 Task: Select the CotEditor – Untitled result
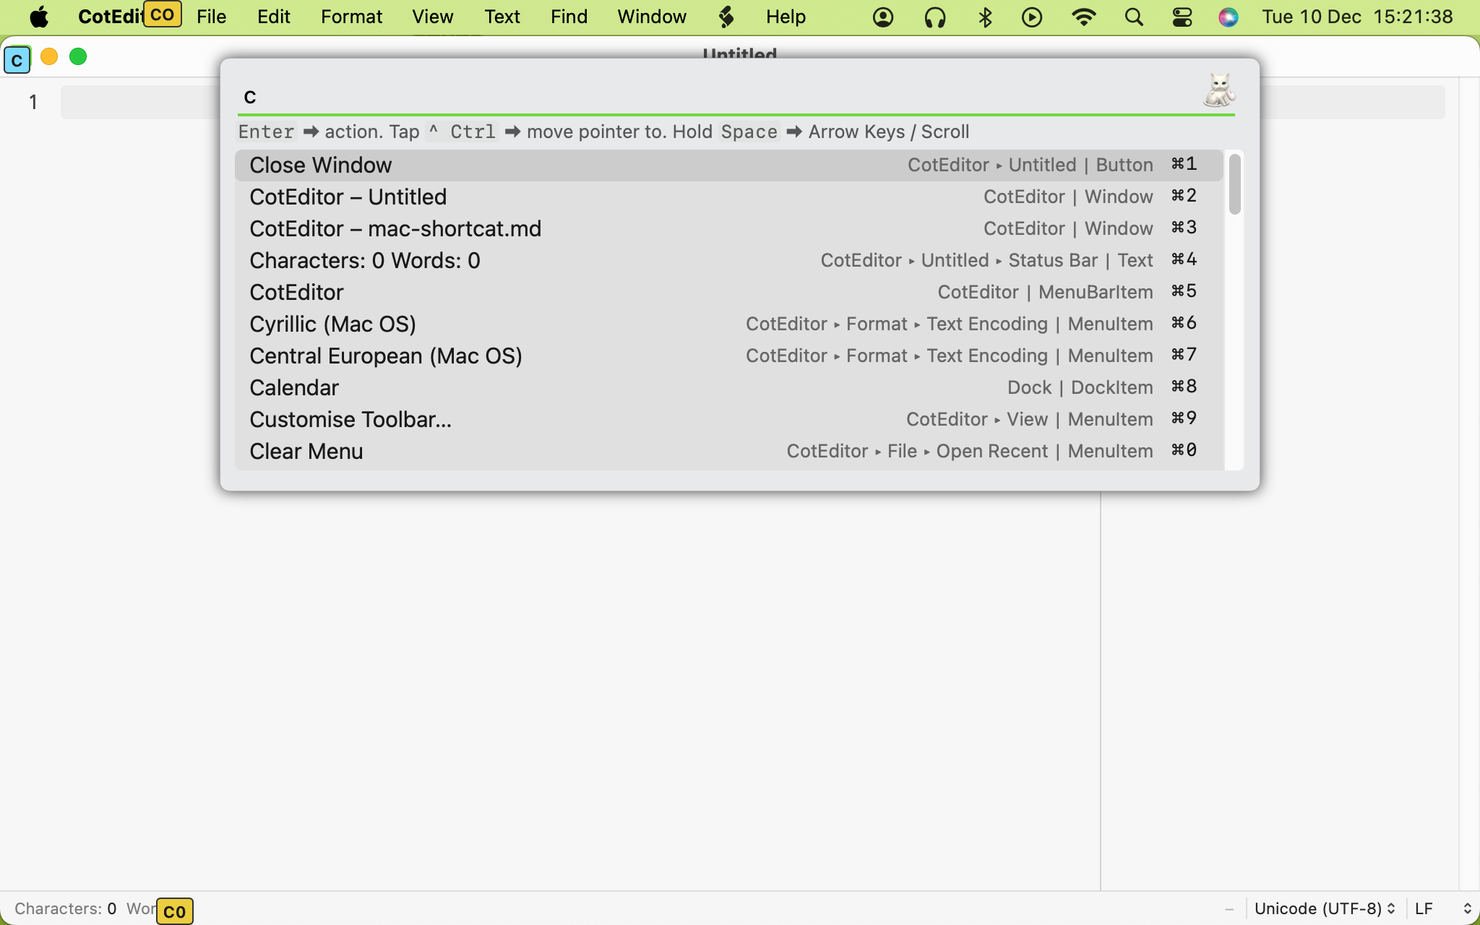coord(728,197)
